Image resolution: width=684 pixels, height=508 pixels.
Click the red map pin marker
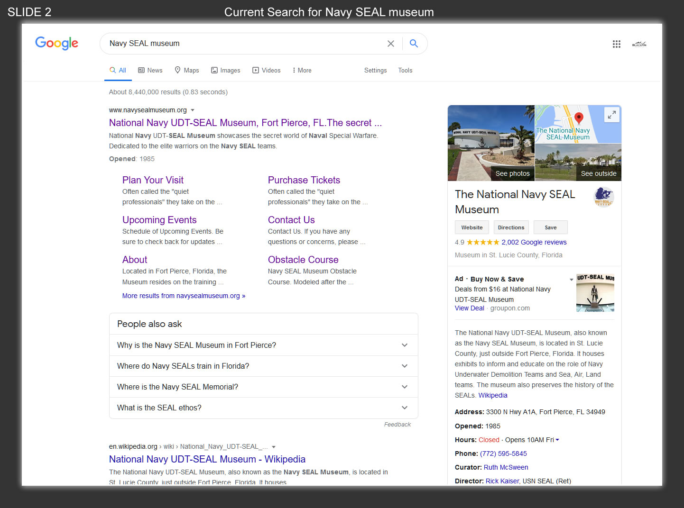[x=579, y=118]
